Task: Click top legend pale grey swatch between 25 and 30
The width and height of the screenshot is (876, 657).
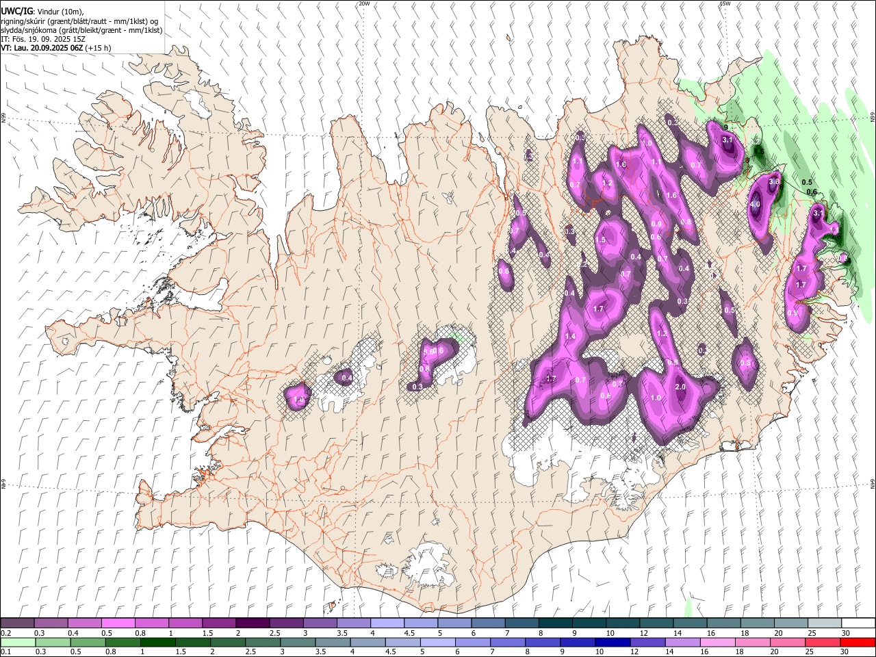Action: pyautogui.click(x=824, y=623)
